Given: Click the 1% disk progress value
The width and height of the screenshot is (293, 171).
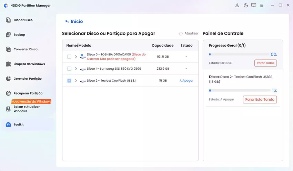Looking at the screenshot, I should click(274, 91).
